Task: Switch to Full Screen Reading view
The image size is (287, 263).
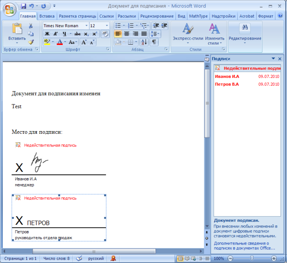Action: (x=187, y=258)
